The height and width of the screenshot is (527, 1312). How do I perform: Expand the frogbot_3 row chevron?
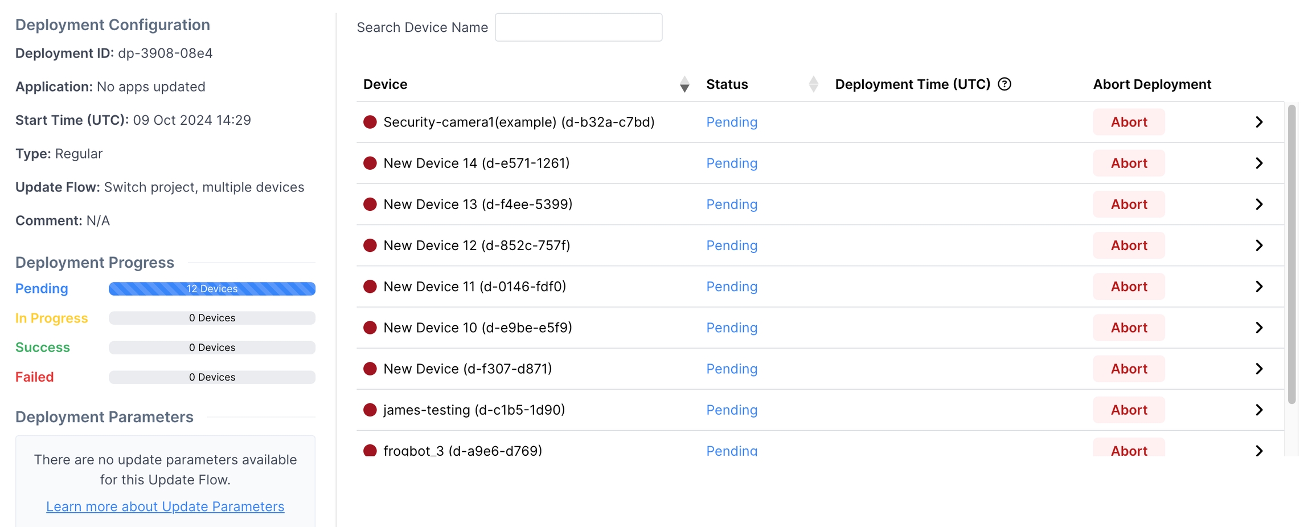[1259, 451]
